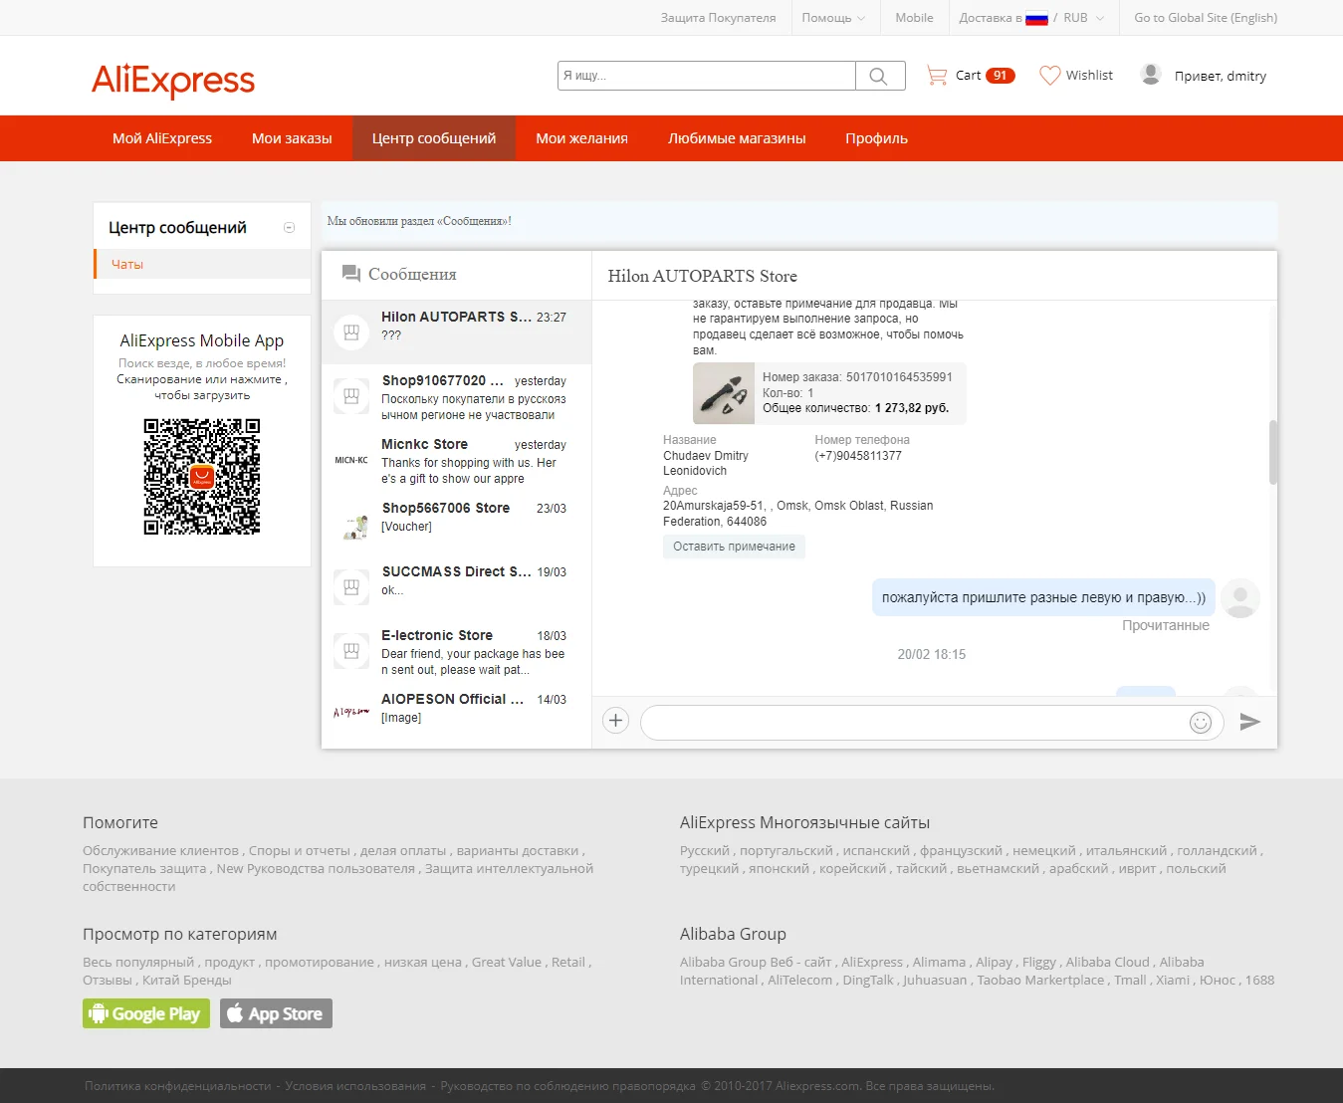Click the cart count badge 91
The height and width of the screenshot is (1103, 1343).
point(1001,76)
